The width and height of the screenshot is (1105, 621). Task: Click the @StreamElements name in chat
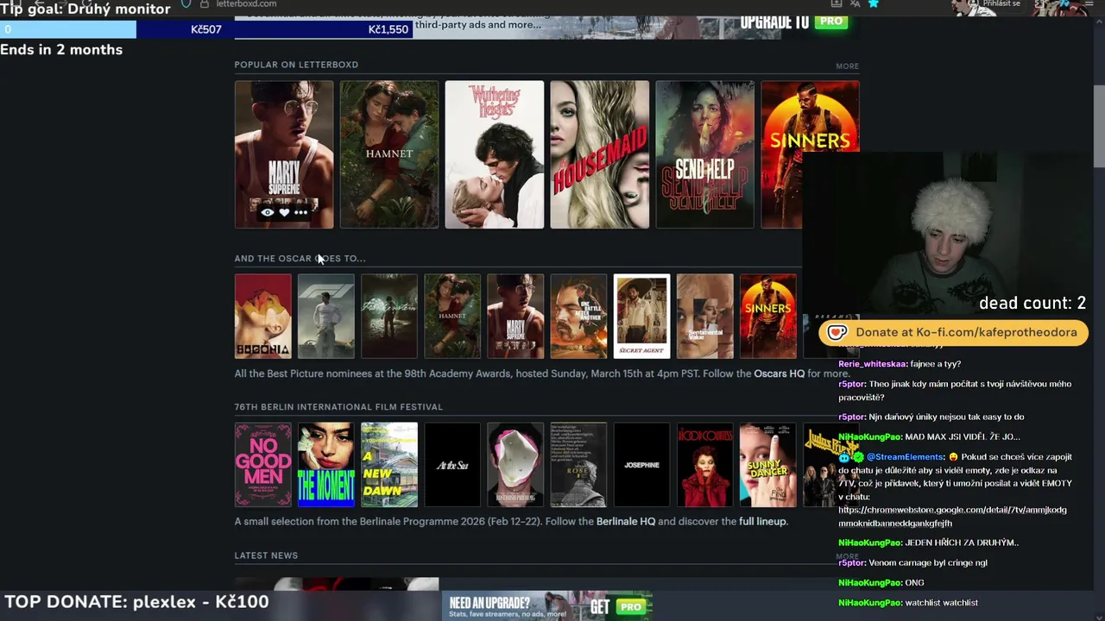(x=905, y=457)
